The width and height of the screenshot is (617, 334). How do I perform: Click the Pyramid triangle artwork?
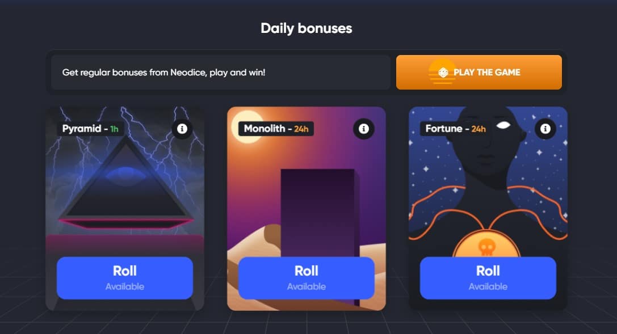click(x=126, y=183)
